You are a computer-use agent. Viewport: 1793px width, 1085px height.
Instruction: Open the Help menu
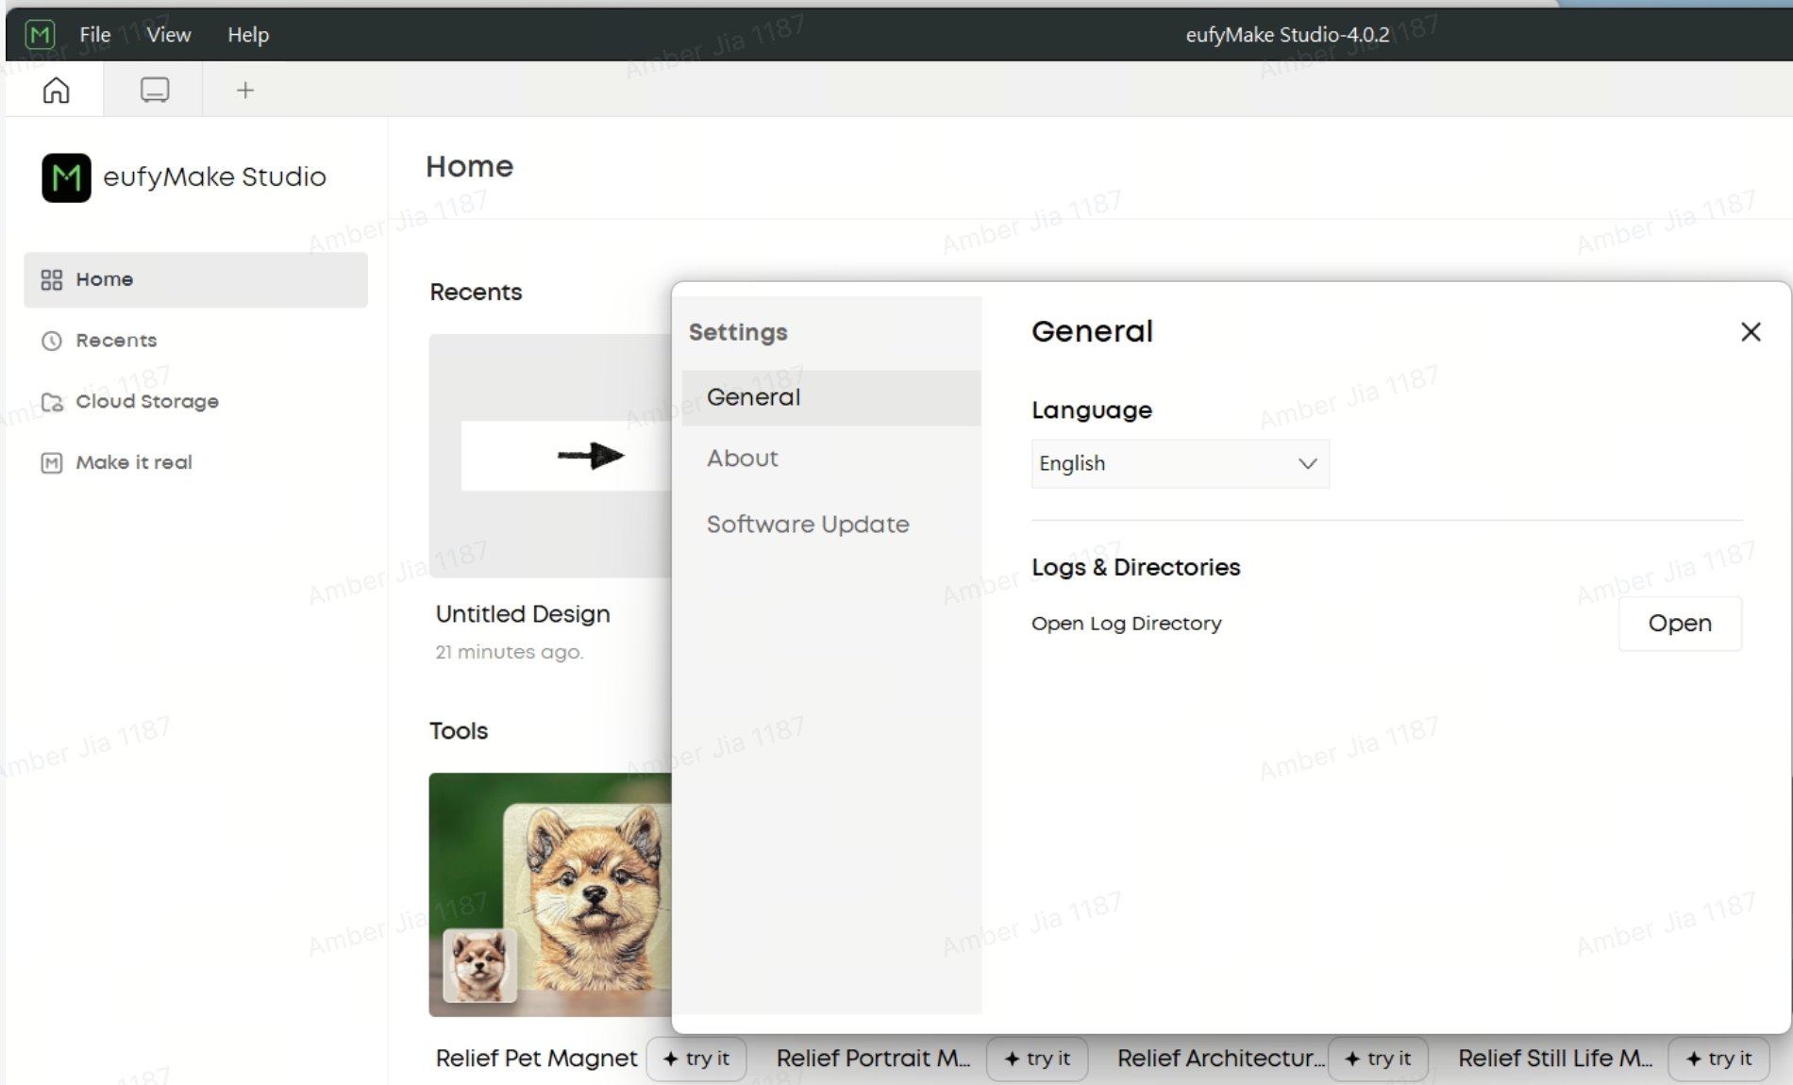point(248,35)
